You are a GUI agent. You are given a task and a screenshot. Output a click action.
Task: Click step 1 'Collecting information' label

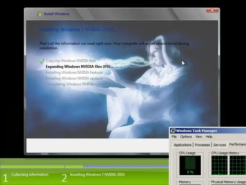point(30,175)
